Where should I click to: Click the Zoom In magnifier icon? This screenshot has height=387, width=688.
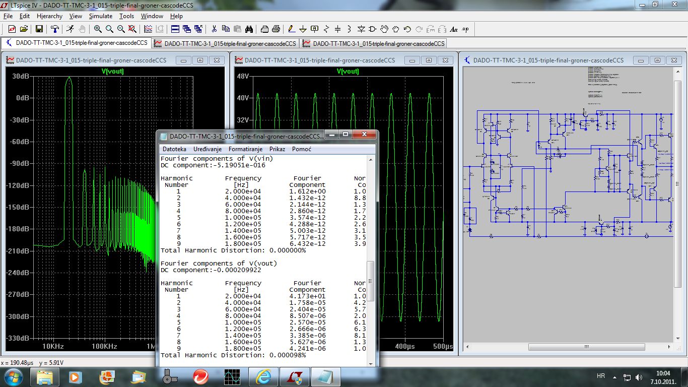coord(98,29)
